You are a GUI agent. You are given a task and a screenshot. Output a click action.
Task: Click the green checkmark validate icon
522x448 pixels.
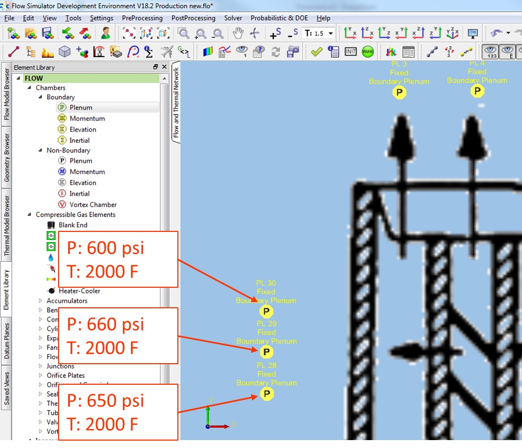317,52
